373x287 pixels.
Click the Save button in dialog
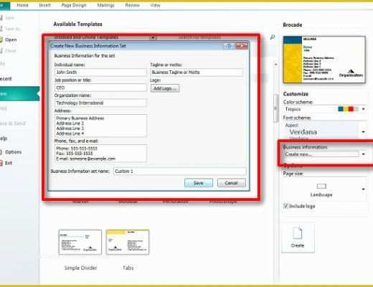pos(199,183)
